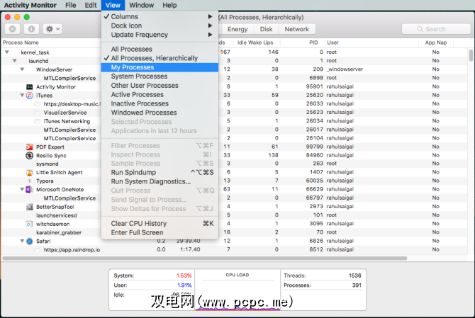The image size is (475, 318).
Task: Click the Search input field
Action: pos(436,29)
